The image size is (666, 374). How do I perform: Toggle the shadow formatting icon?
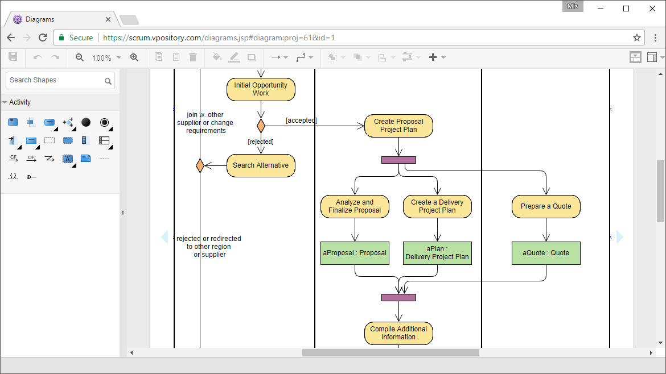252,57
